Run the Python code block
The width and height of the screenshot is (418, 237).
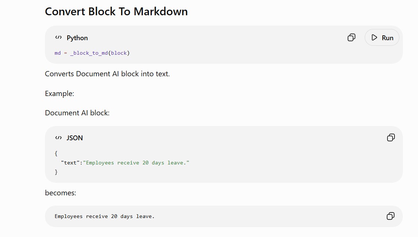382,38
